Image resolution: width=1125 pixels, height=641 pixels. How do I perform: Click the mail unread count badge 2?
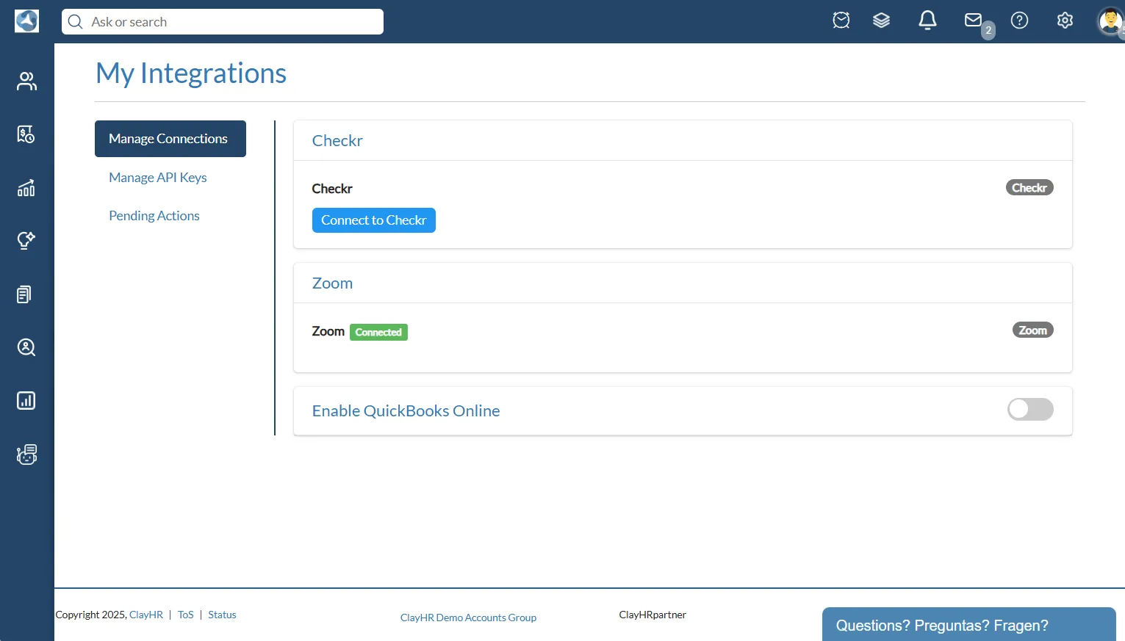click(988, 31)
